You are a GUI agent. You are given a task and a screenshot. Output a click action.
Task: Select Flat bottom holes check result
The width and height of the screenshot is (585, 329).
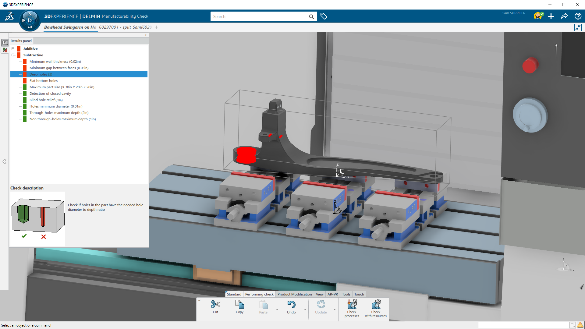click(44, 81)
